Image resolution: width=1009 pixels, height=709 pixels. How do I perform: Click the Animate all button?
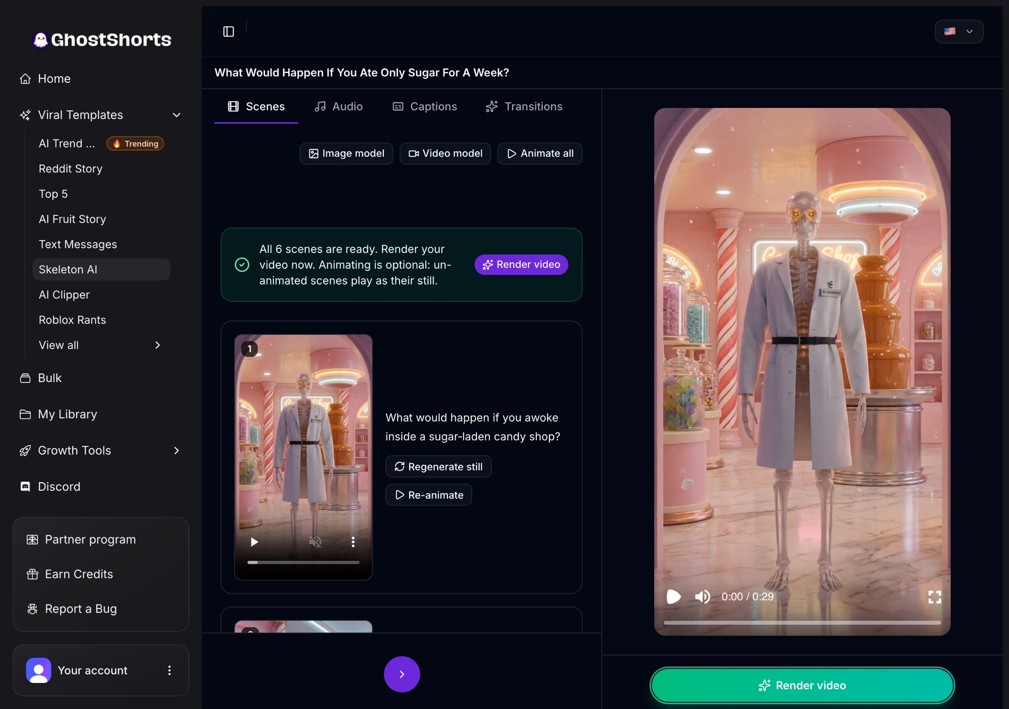[x=540, y=154]
